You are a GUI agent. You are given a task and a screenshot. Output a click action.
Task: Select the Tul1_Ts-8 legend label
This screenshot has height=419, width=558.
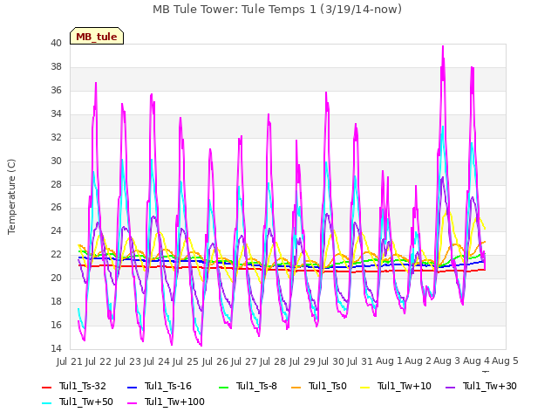pos(256,386)
